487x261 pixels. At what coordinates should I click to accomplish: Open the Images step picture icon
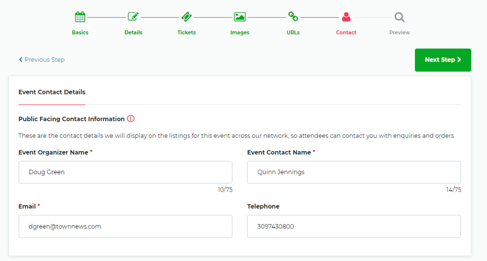point(240,17)
